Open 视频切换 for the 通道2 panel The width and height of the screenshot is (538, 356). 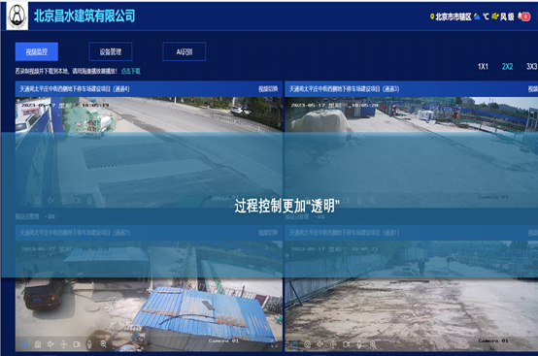[268, 233]
